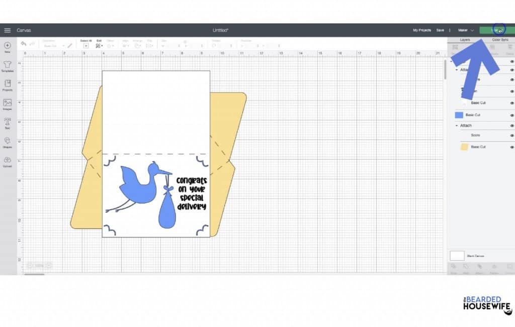The image size is (515, 327).
Task: Open the Shapes tool
Action: [8, 142]
